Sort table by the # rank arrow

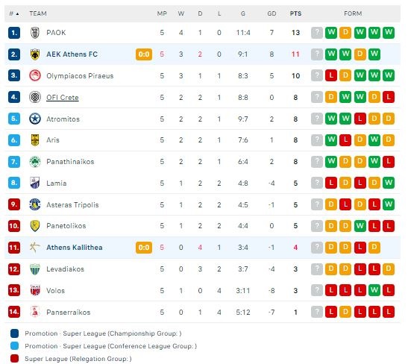tap(14, 13)
